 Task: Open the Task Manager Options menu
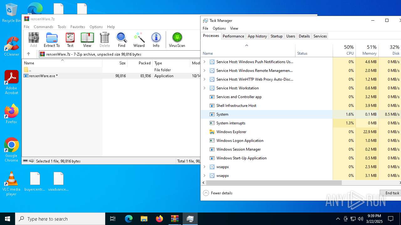[219, 28]
